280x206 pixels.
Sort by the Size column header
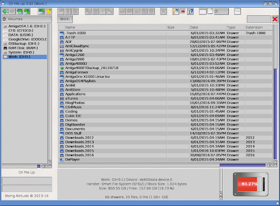click(x=178, y=28)
